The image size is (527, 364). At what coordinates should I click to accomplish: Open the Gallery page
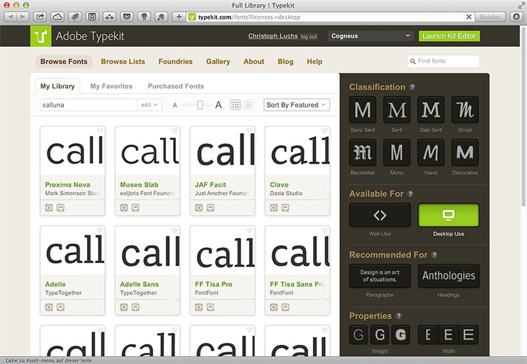(218, 61)
